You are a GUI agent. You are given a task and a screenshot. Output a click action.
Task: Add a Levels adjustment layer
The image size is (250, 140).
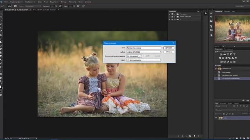pyautogui.click(x=225, y=54)
